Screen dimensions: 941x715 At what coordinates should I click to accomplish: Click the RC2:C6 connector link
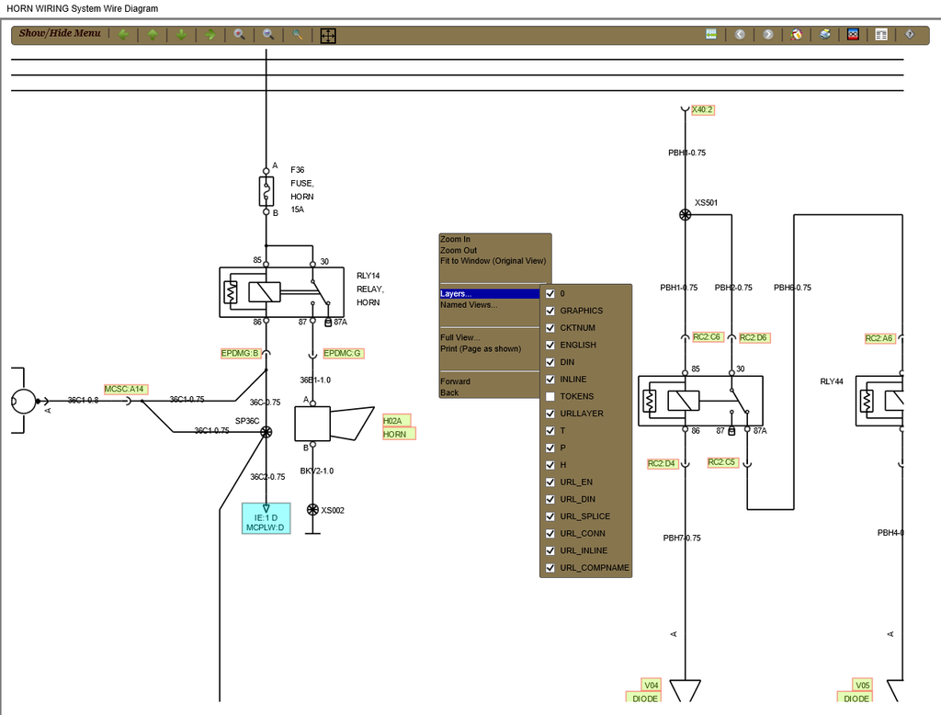707,337
